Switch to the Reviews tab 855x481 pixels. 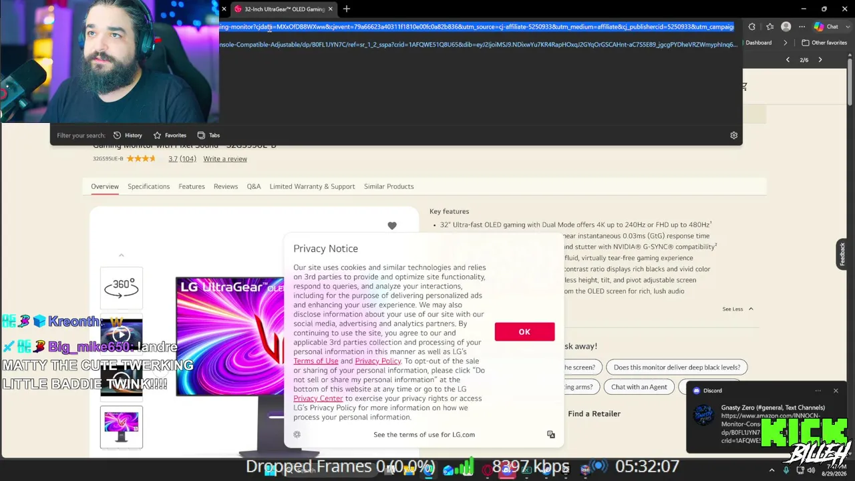point(226,186)
